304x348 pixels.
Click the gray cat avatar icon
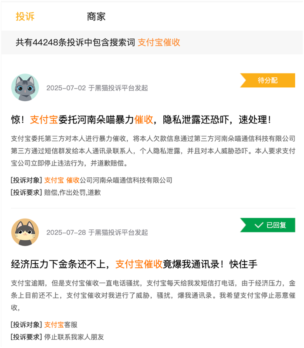point(25,87)
